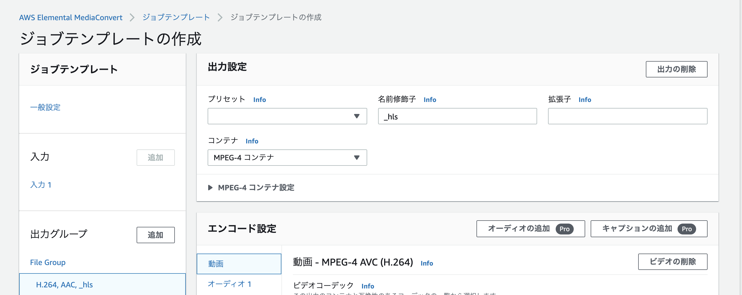This screenshot has height=295, width=742.
Task: Click the キャプションの追加 Pro button
Action: click(648, 229)
